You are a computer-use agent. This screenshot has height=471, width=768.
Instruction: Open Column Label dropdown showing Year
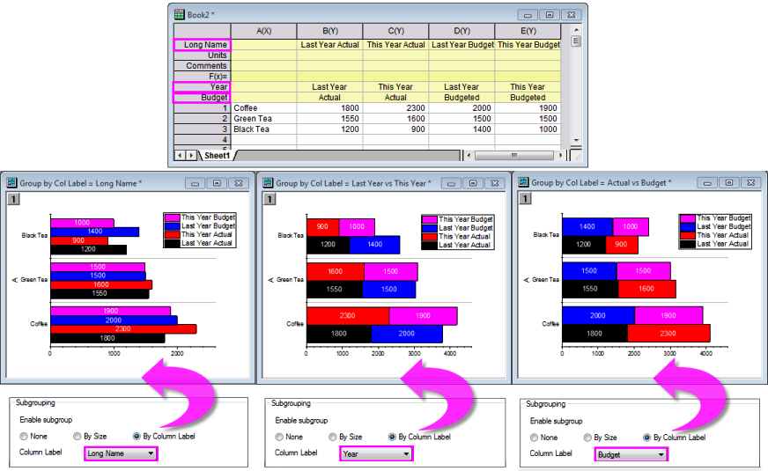click(x=376, y=454)
